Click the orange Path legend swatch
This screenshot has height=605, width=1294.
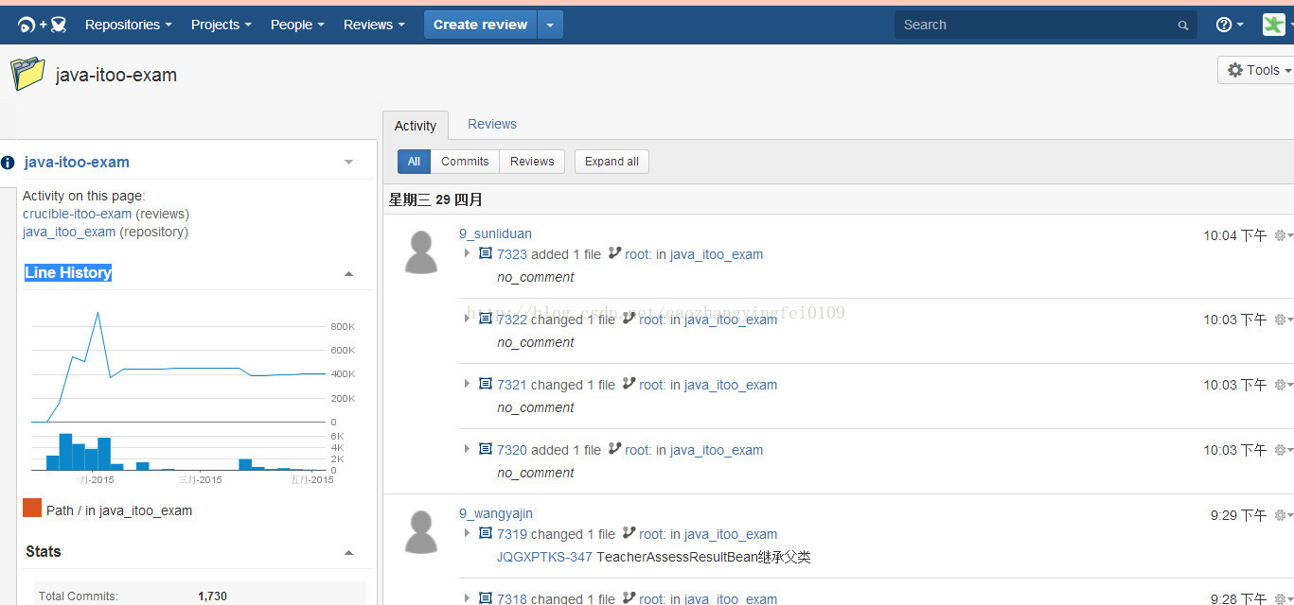tap(32, 509)
